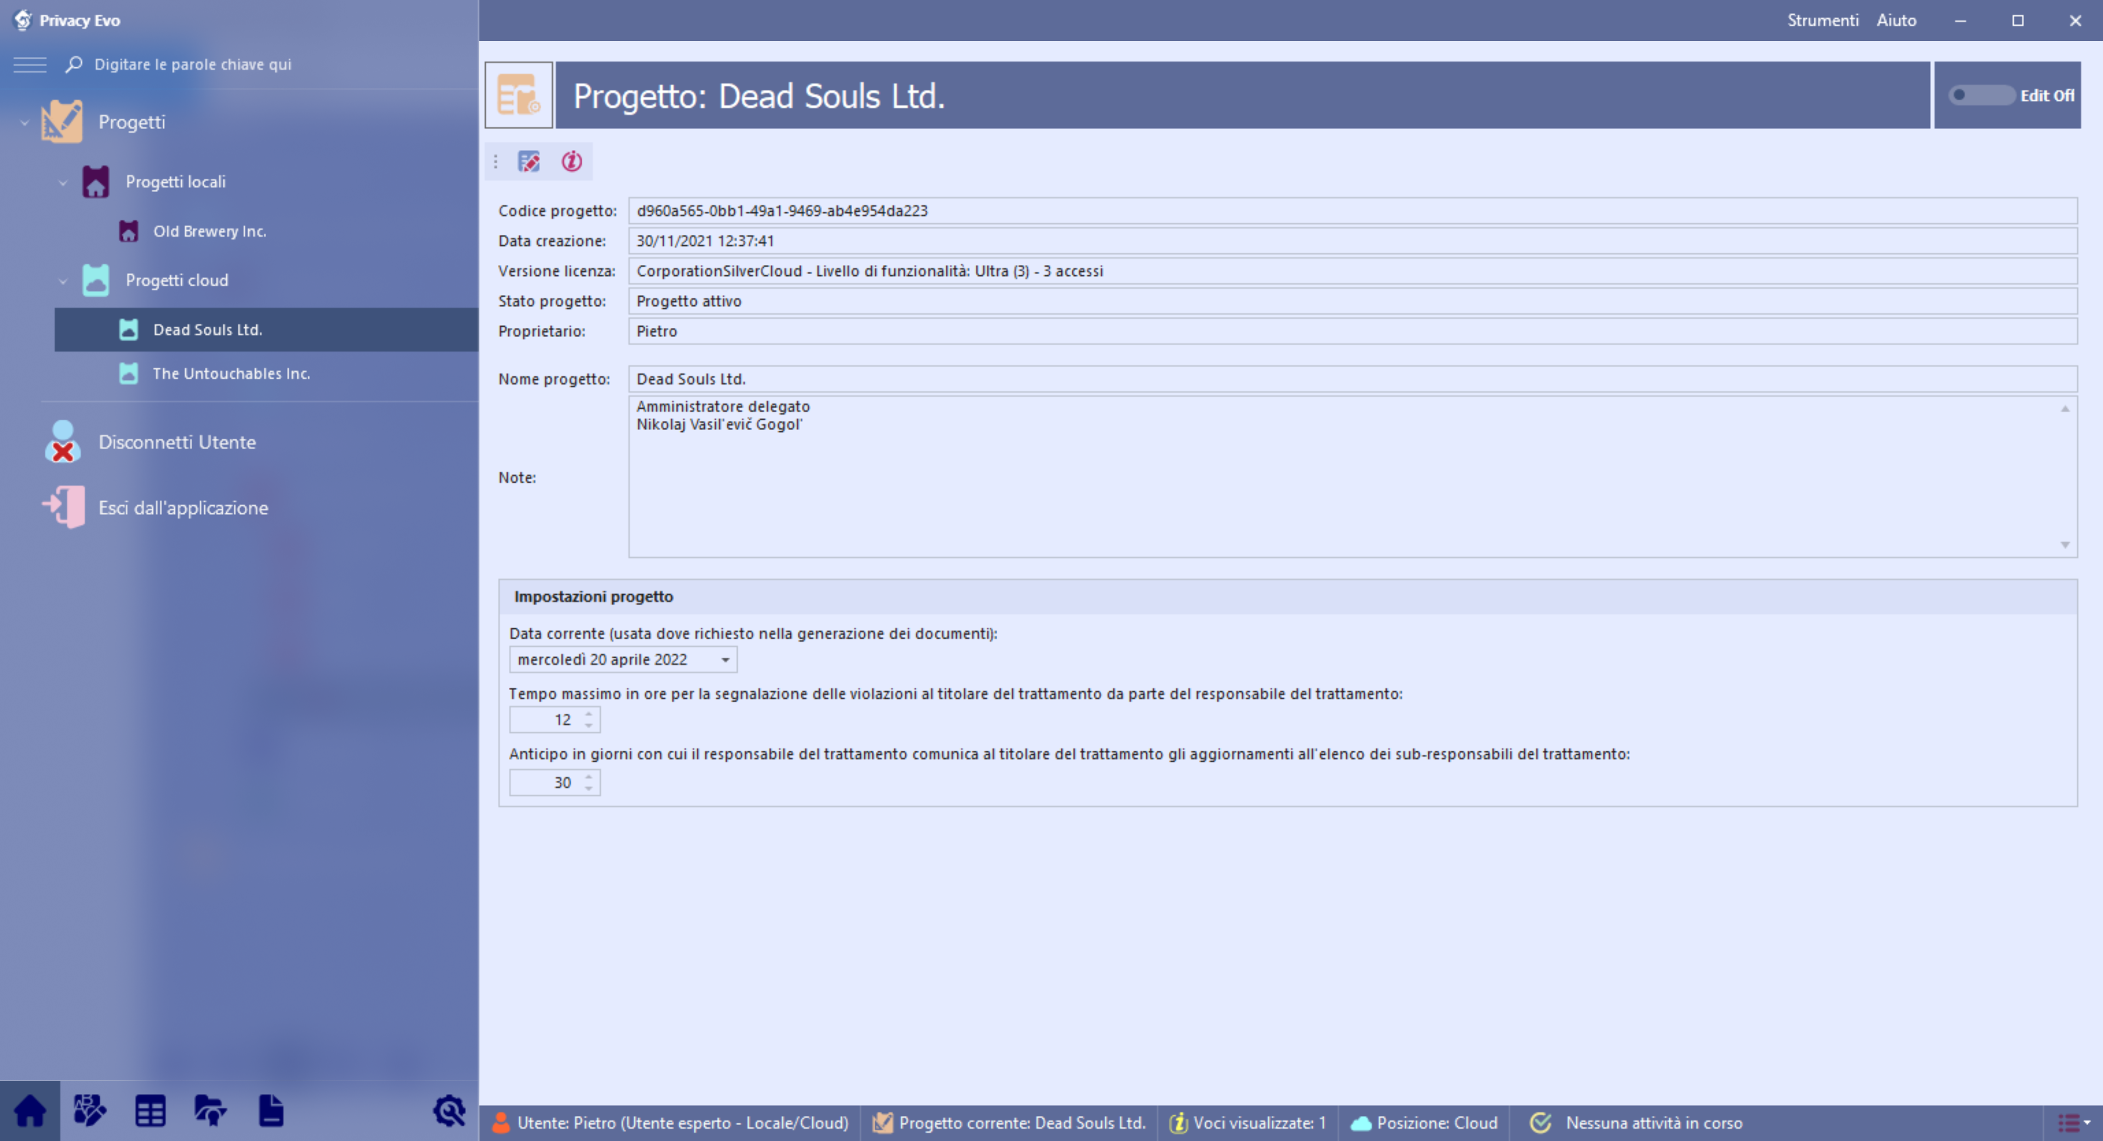2103x1141 pixels.
Task: Click the Versione licenza field
Action: pyautogui.click(x=1353, y=271)
